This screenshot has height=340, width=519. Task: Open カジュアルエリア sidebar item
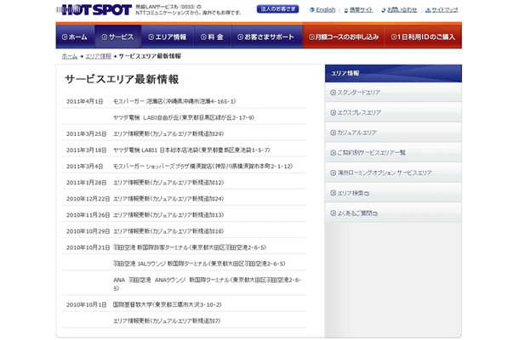[393, 133]
